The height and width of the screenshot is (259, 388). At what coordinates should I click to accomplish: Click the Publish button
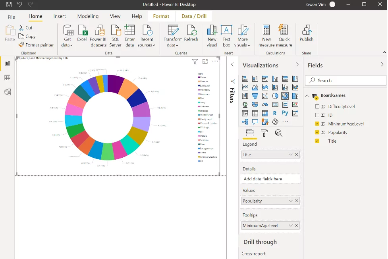pyautogui.click(x=306, y=33)
